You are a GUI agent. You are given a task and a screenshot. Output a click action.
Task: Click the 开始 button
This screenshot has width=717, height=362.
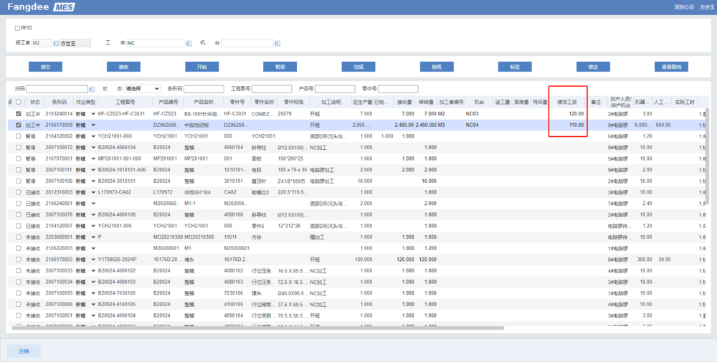201,67
